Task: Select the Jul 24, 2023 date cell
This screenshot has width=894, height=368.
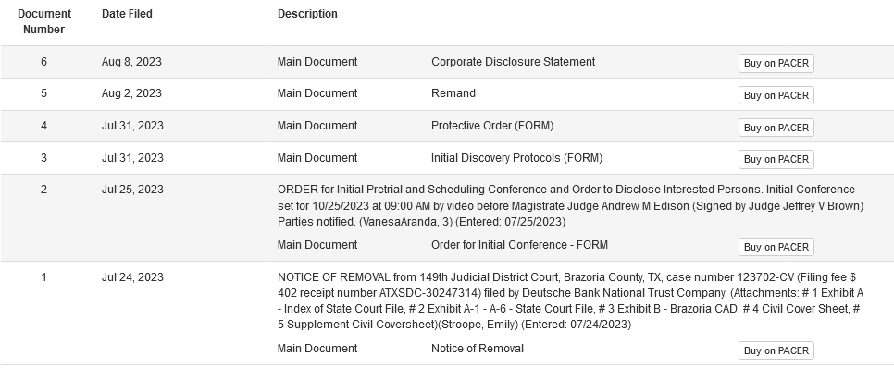Action: coord(132,277)
